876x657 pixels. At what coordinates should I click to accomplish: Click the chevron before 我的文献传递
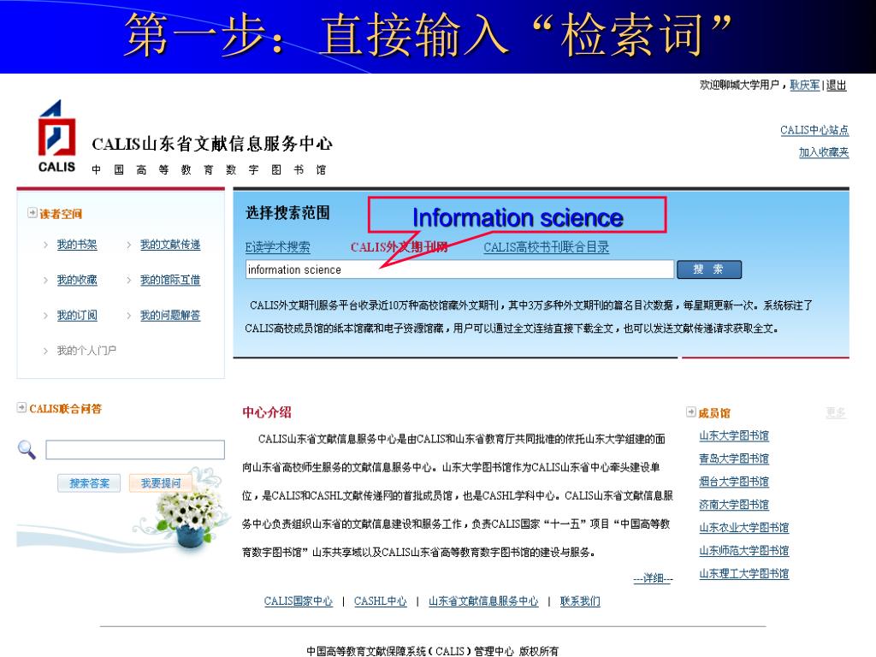coord(128,245)
